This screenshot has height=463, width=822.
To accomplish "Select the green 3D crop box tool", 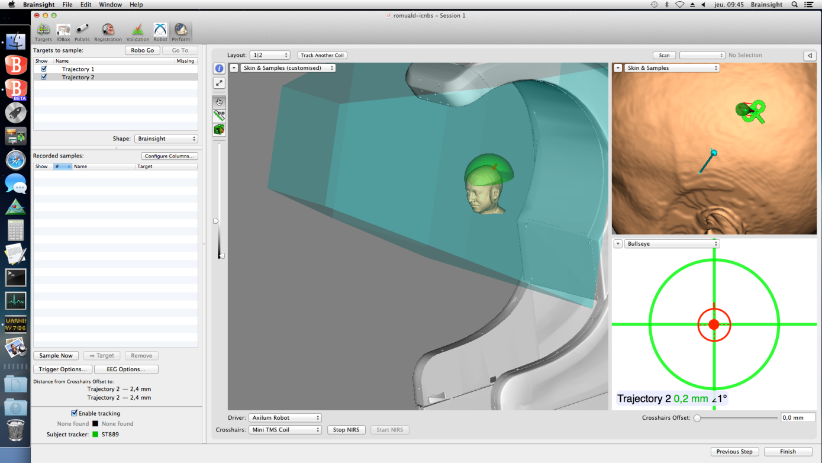I will 219,129.
